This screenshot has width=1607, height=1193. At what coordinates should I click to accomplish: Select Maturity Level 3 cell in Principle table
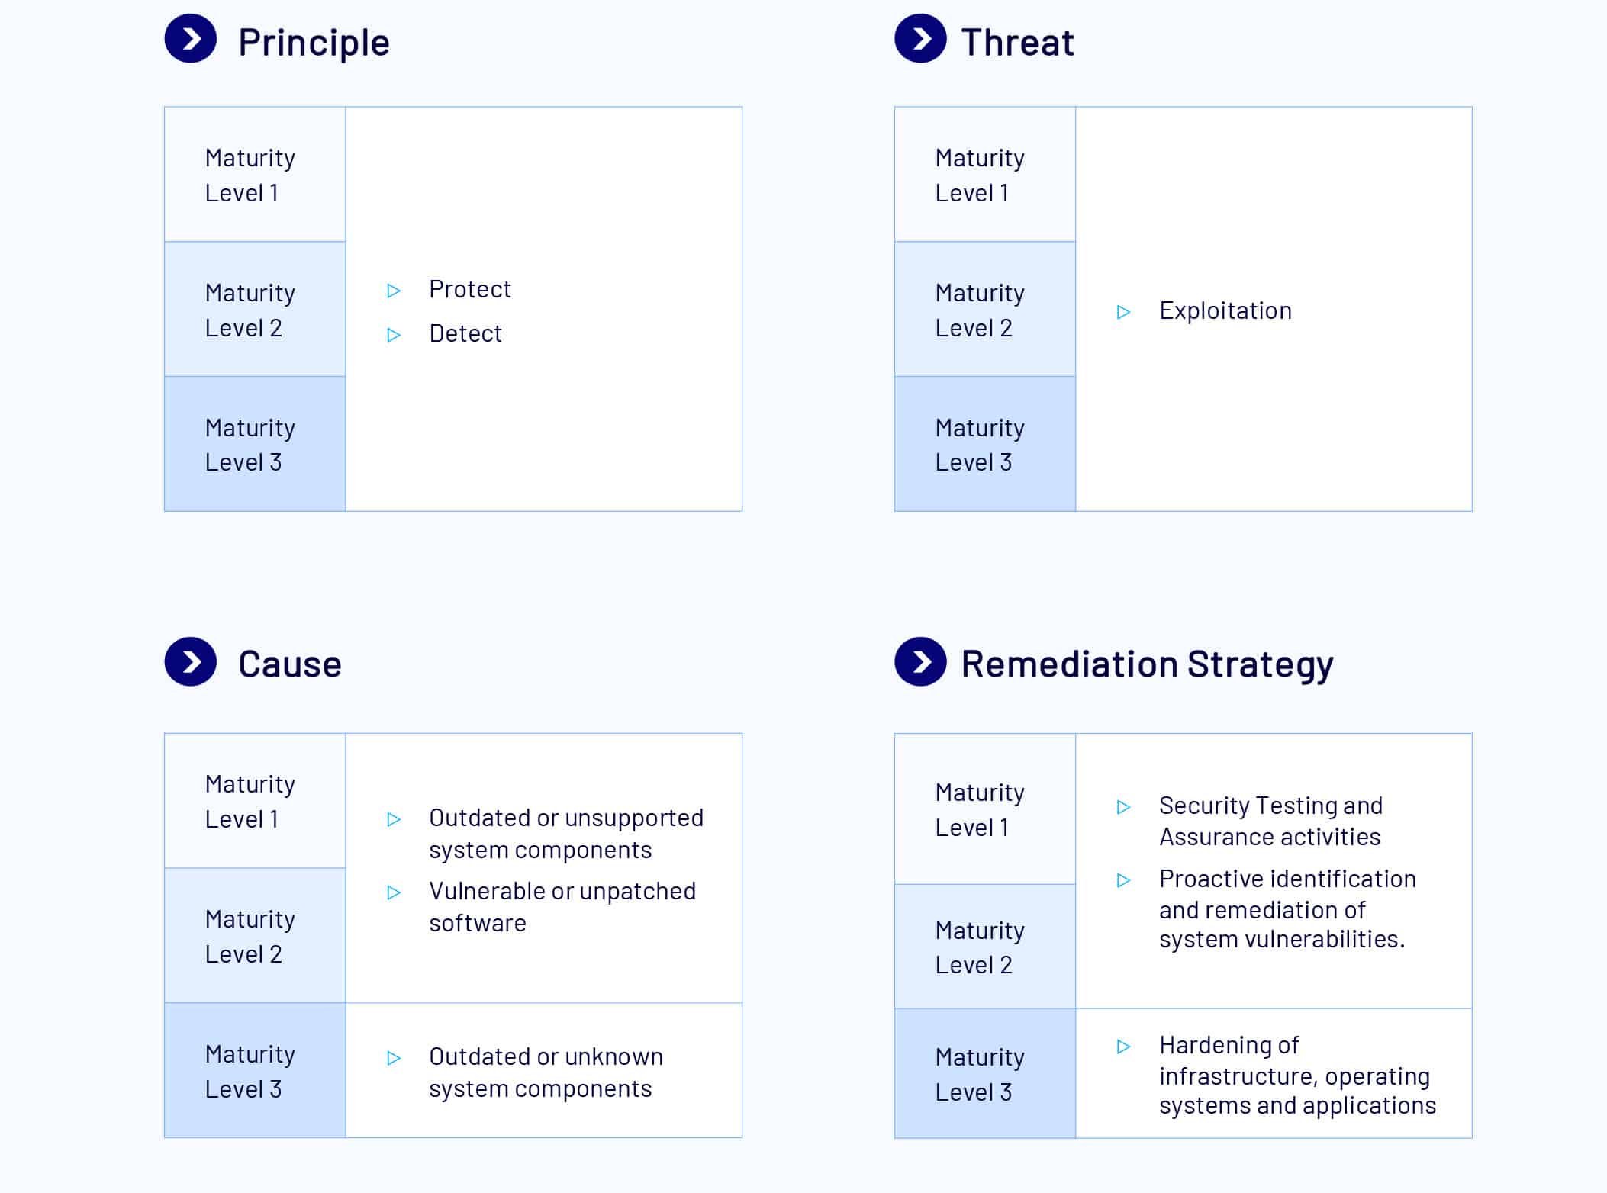pyautogui.click(x=255, y=444)
